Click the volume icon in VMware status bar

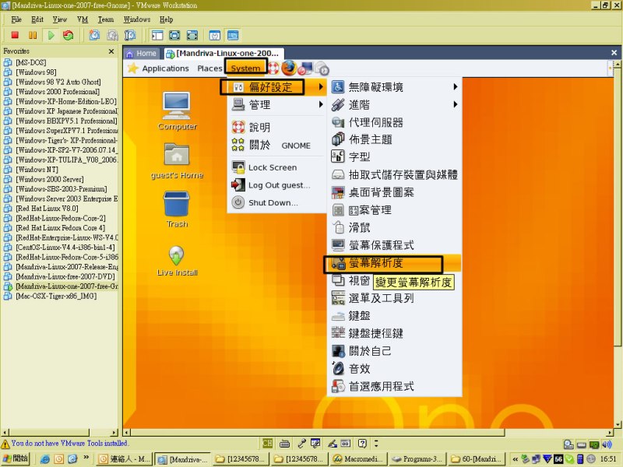coord(607,444)
